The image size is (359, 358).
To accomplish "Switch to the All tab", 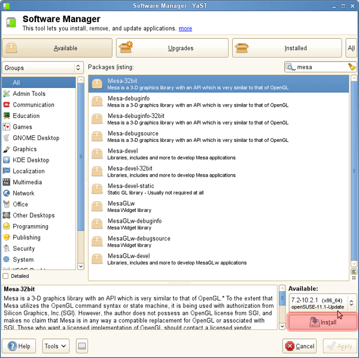I will pyautogui.click(x=351, y=48).
